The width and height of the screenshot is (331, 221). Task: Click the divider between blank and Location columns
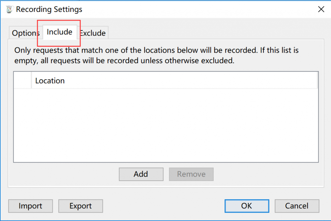(x=31, y=81)
